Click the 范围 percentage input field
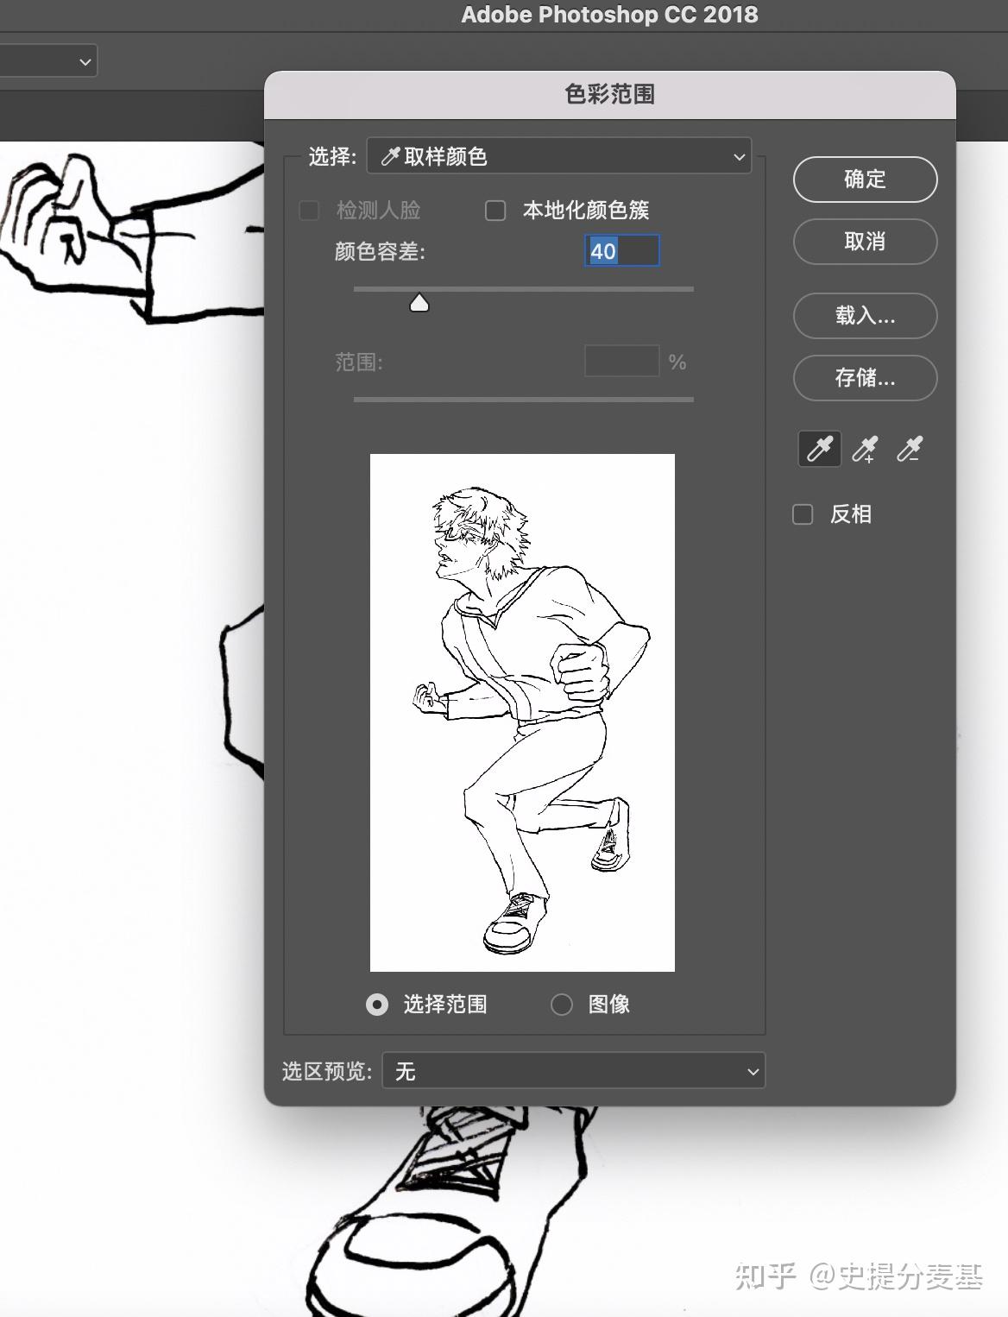 point(622,362)
